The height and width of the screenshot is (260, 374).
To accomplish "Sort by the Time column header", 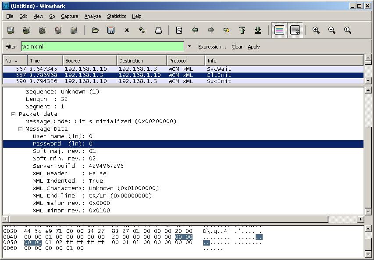I will pos(45,61).
